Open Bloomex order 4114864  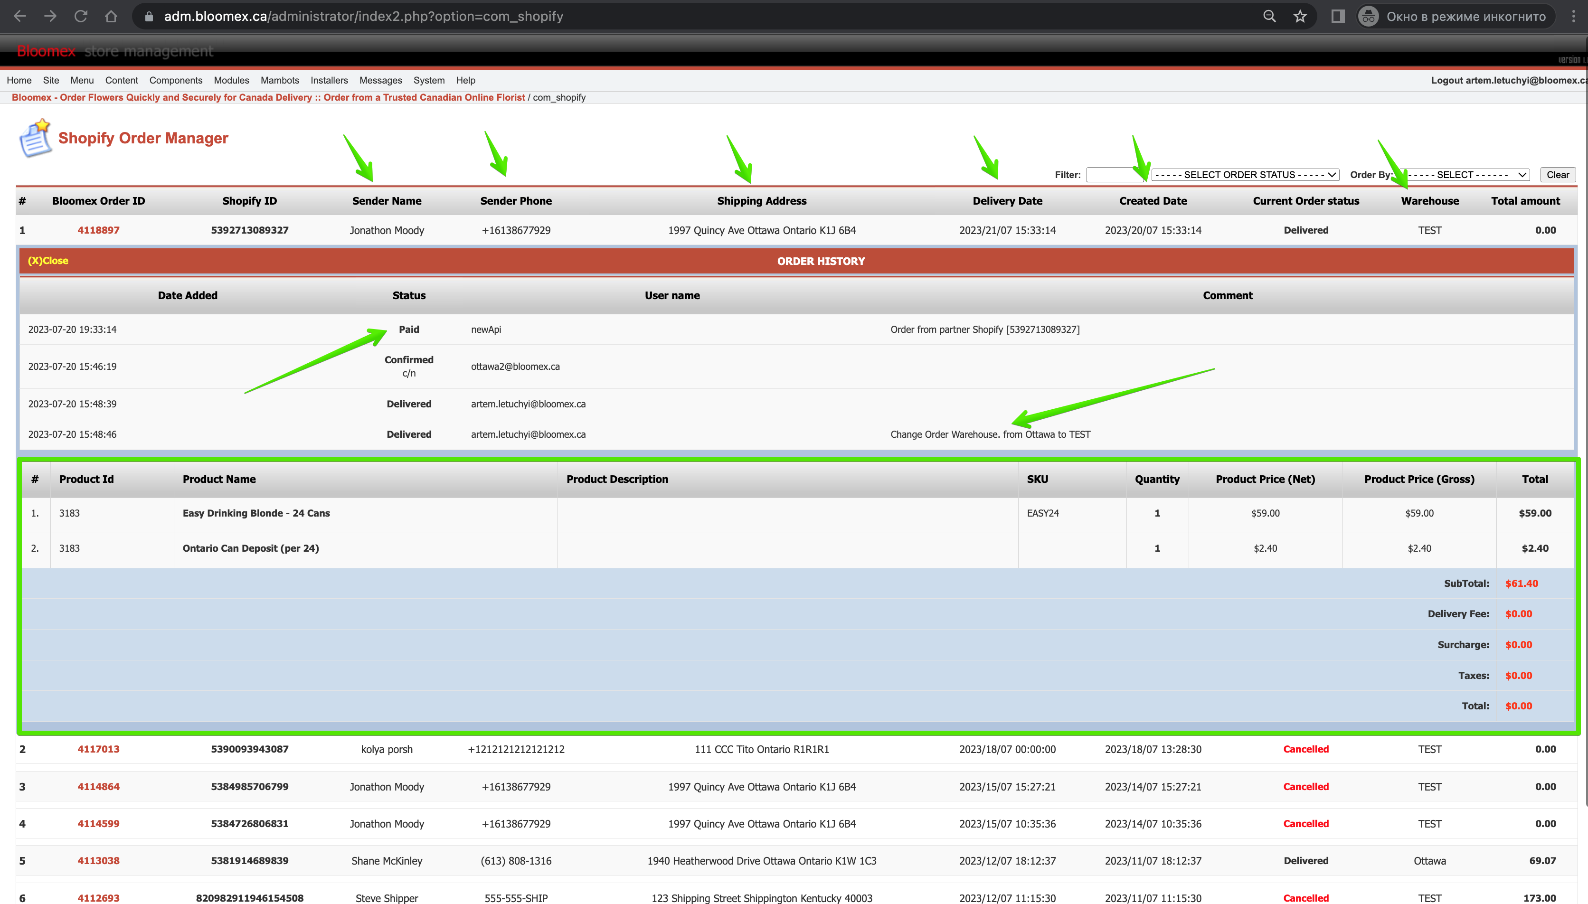[x=98, y=787]
